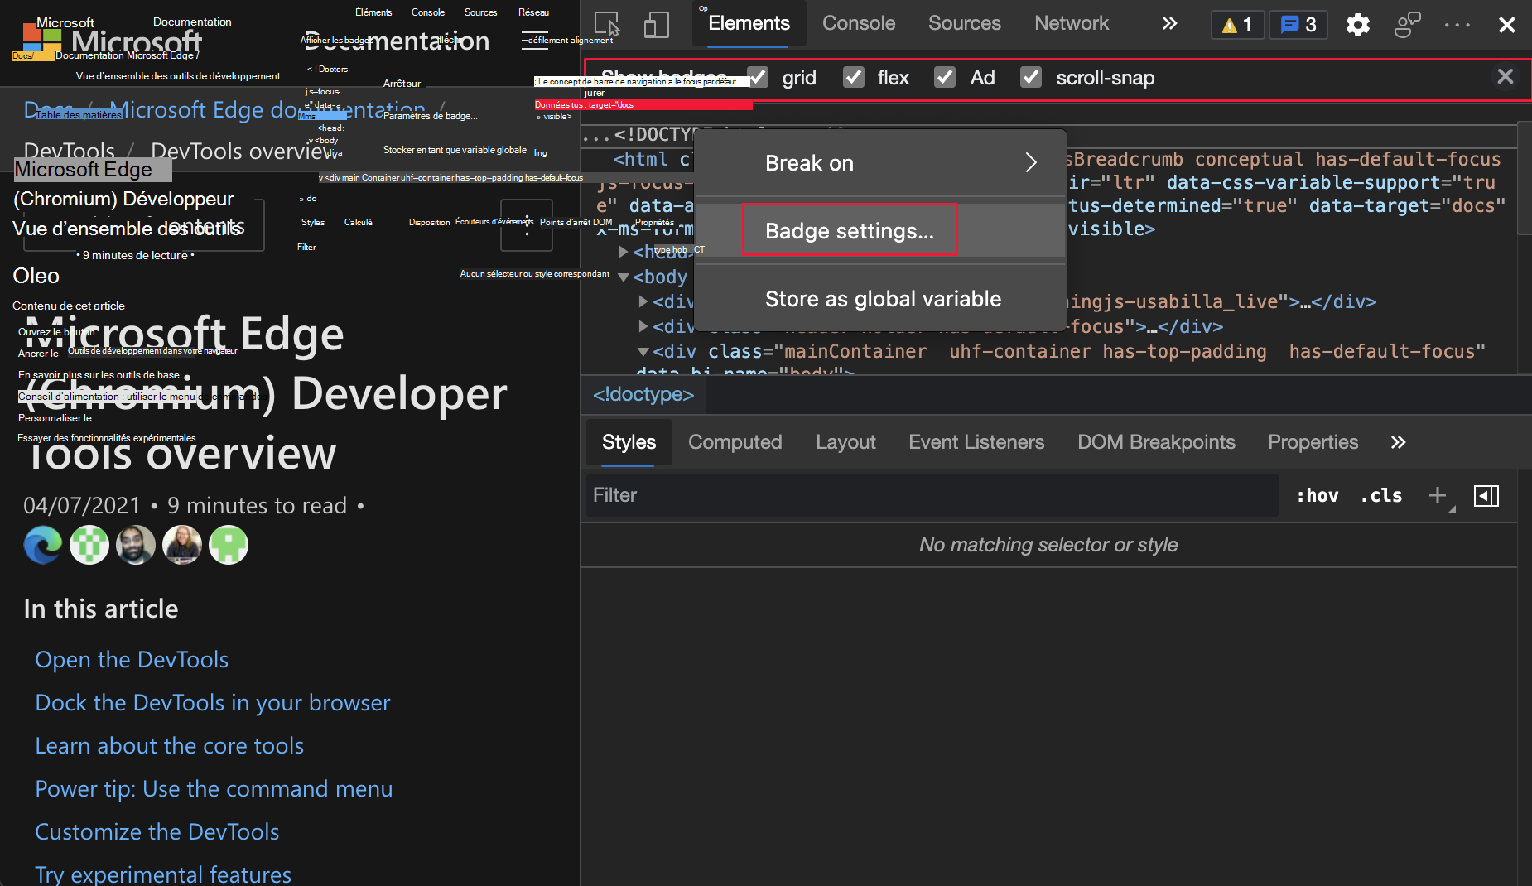The image size is (1532, 886).
Task: Toggle the scroll-snap badge checkbox
Action: click(x=1030, y=78)
